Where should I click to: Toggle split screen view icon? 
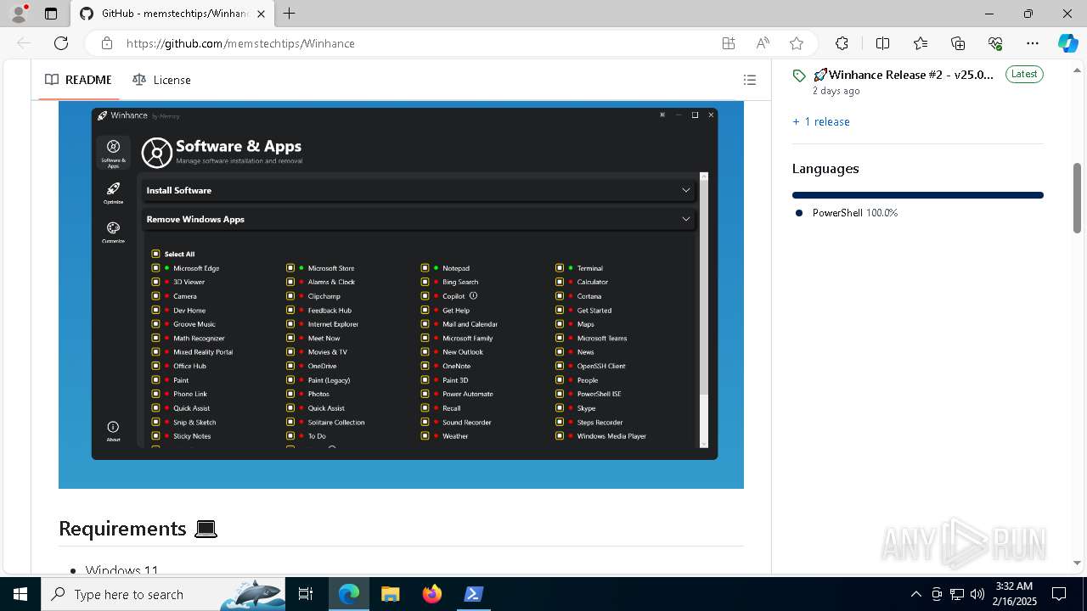[882, 43]
